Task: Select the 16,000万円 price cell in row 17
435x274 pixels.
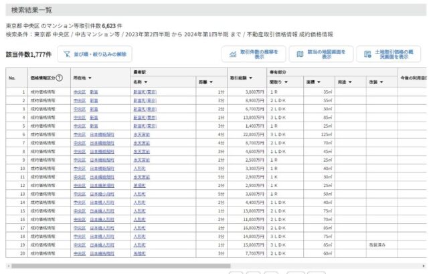Action: click(247, 229)
